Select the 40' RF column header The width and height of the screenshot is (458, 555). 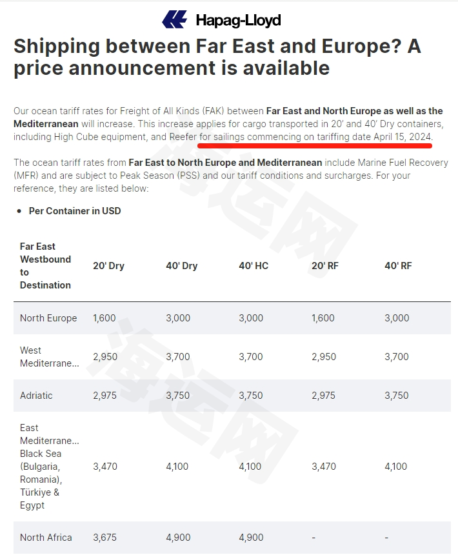click(x=398, y=266)
